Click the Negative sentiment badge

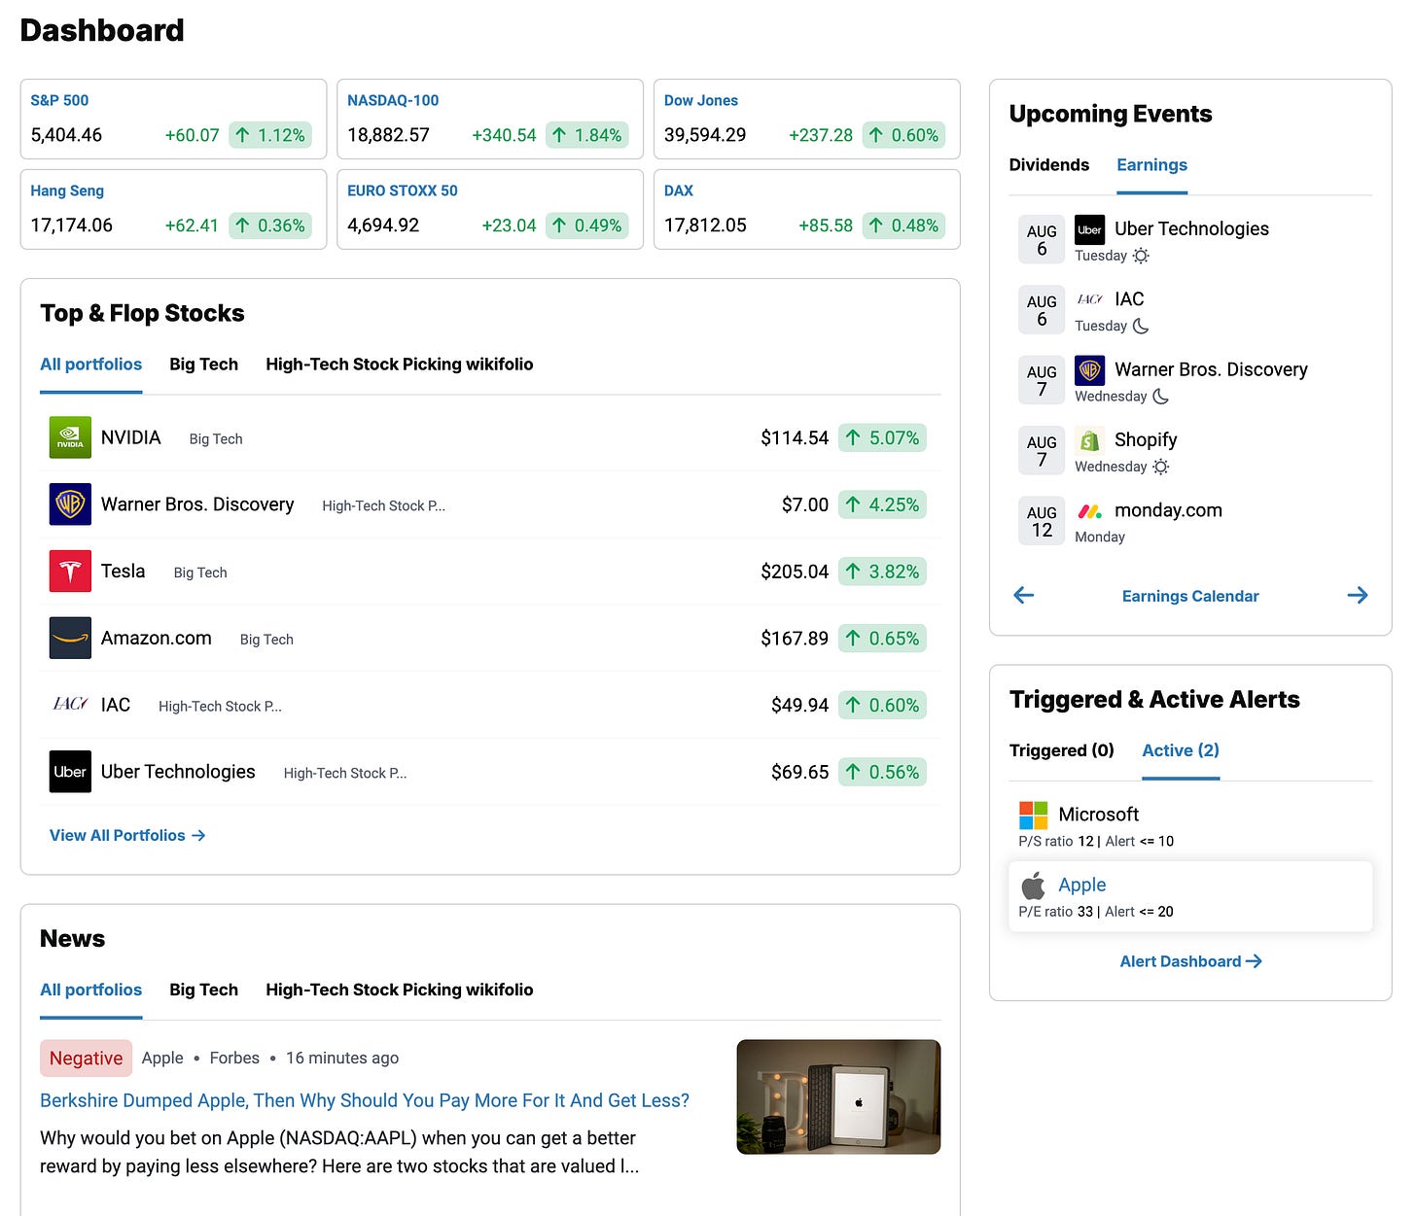pyautogui.click(x=86, y=1059)
